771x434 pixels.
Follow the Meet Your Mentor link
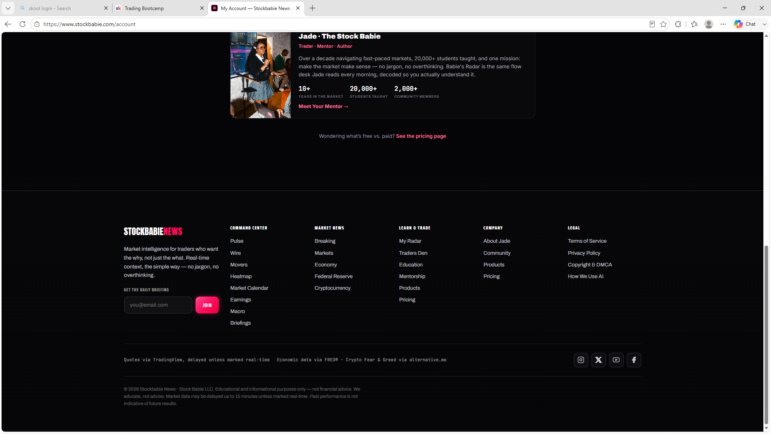click(x=323, y=106)
